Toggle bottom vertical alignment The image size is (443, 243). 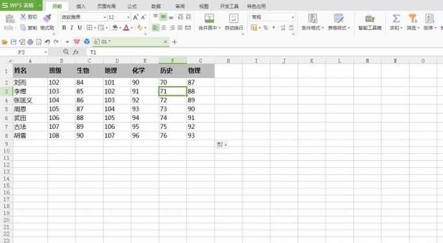pos(171,17)
